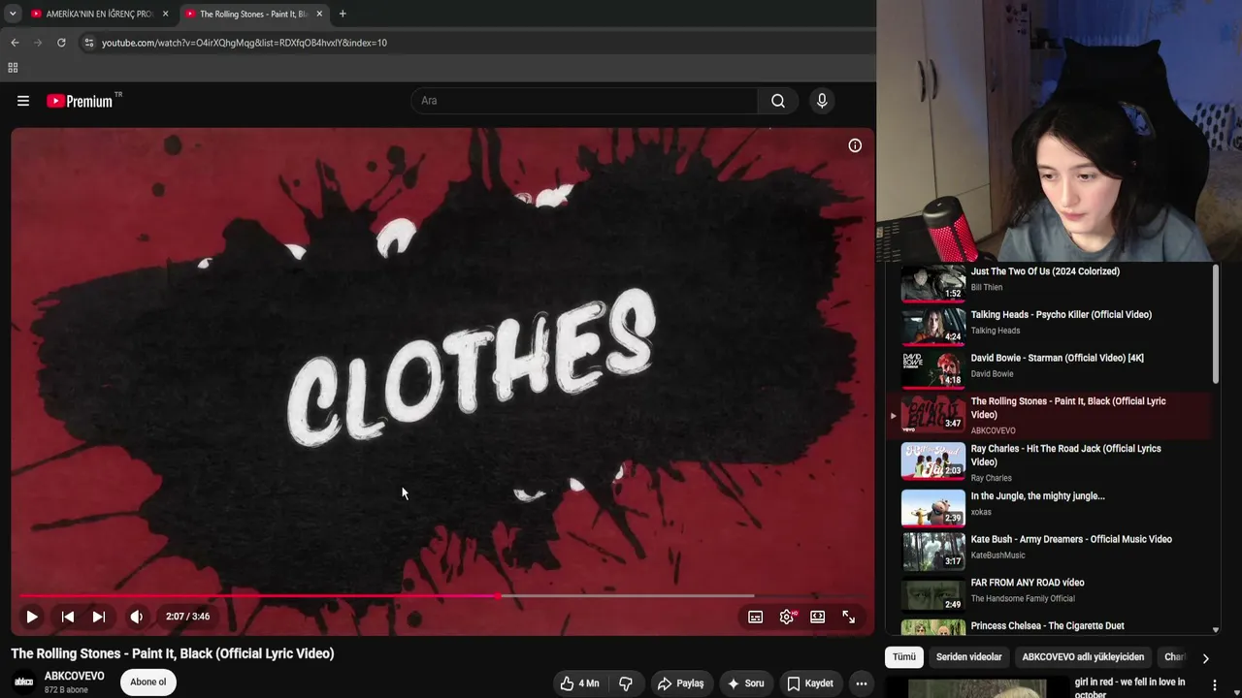Open FAR FROM ANY ROAD video thumbnail
The height and width of the screenshot is (698, 1242).
pos(933,594)
